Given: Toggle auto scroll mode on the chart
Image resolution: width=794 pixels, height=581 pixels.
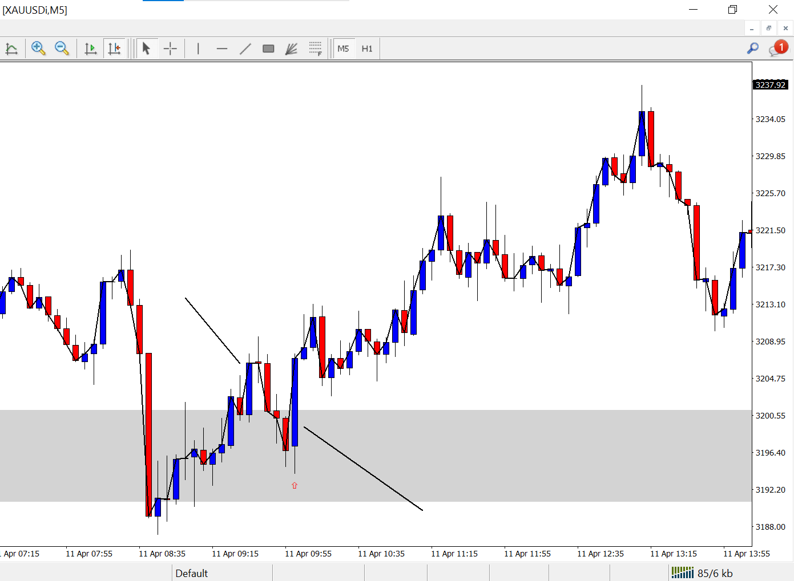Looking at the screenshot, I should pyautogui.click(x=90, y=48).
